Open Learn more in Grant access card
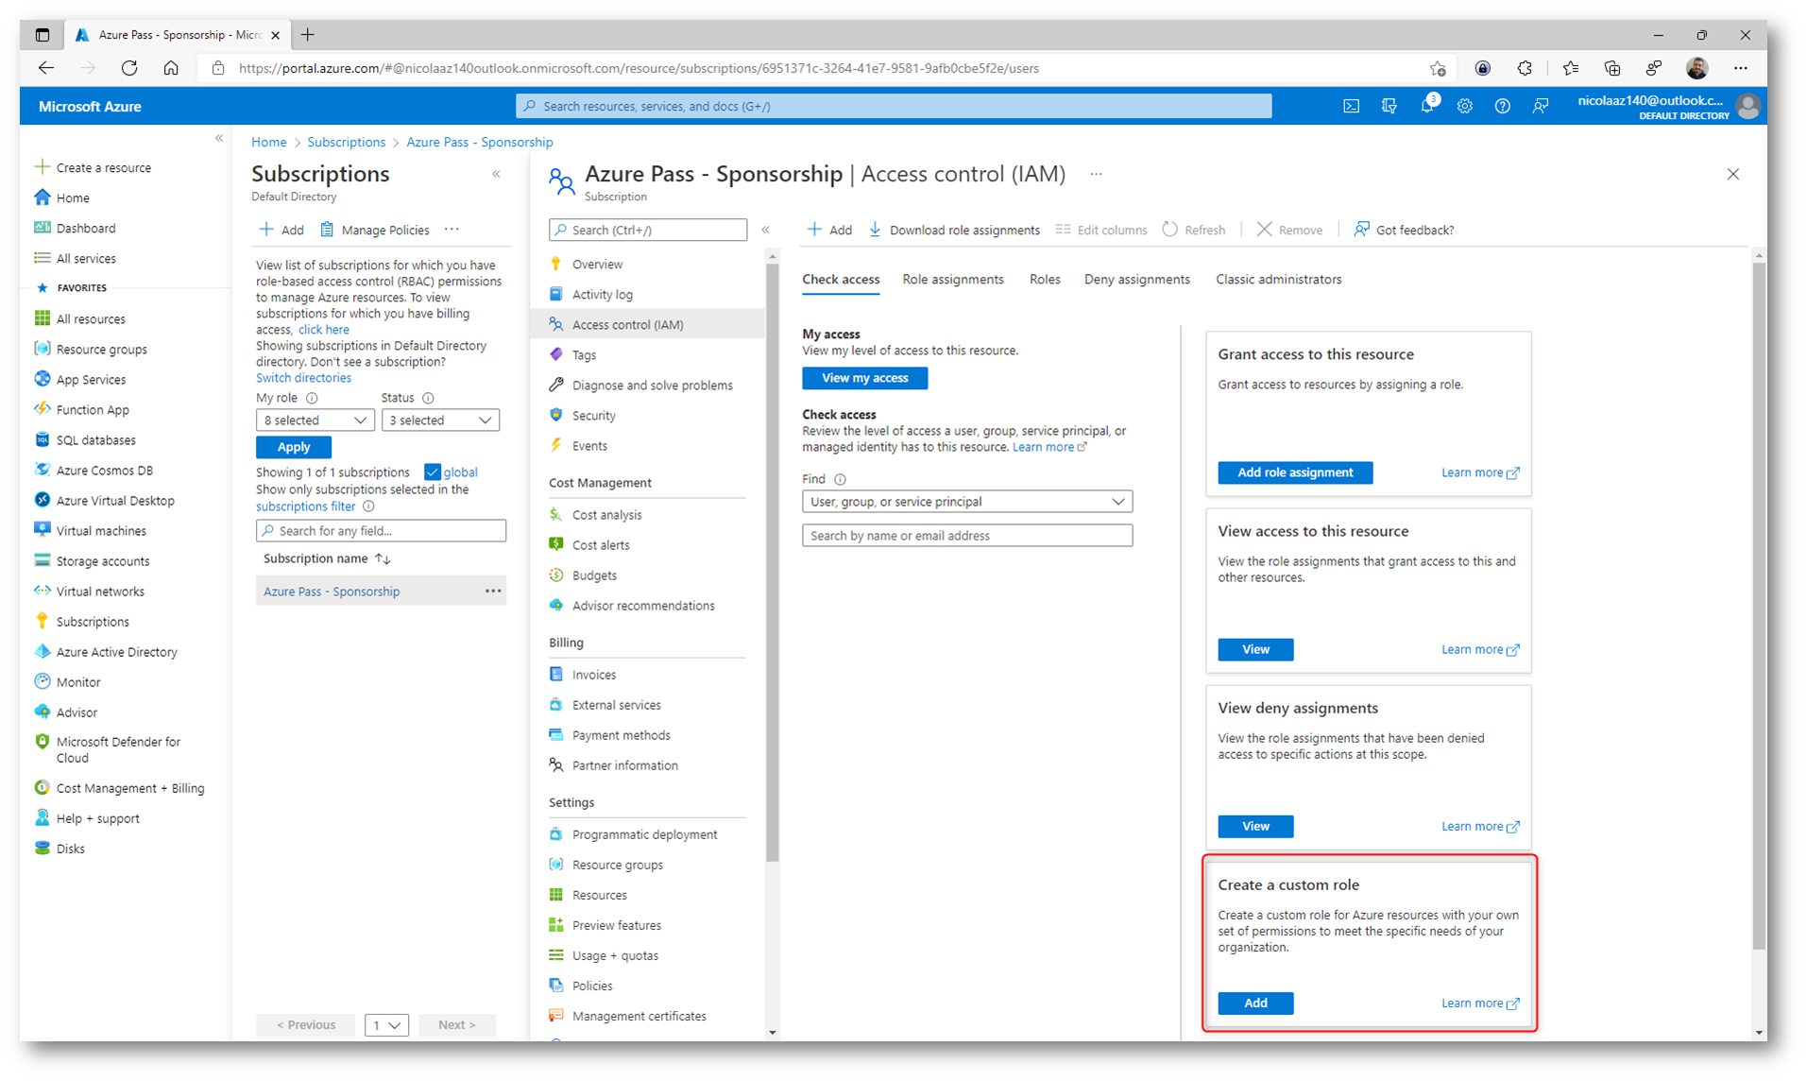The width and height of the screenshot is (1807, 1081). (1479, 472)
